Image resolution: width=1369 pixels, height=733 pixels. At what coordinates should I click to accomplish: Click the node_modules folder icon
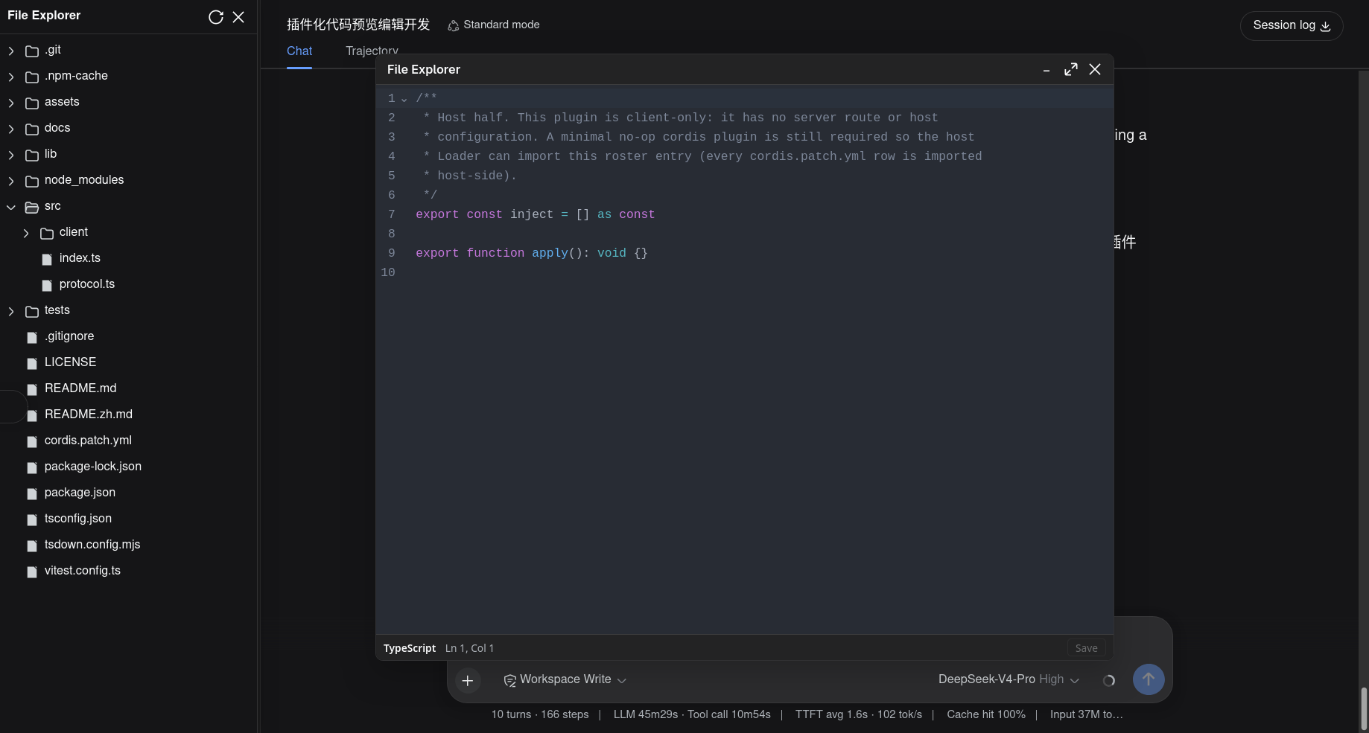pyautogui.click(x=32, y=182)
